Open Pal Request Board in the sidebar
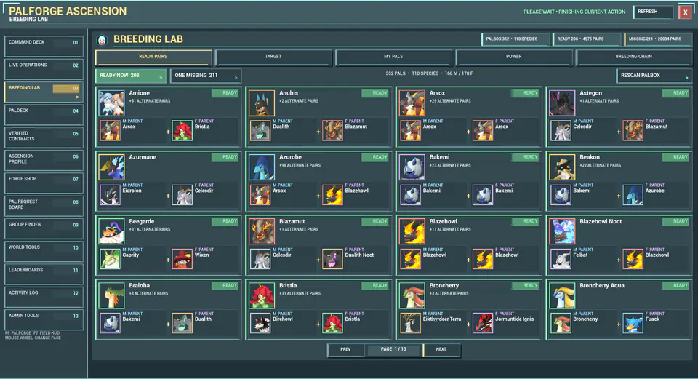 tap(44, 205)
